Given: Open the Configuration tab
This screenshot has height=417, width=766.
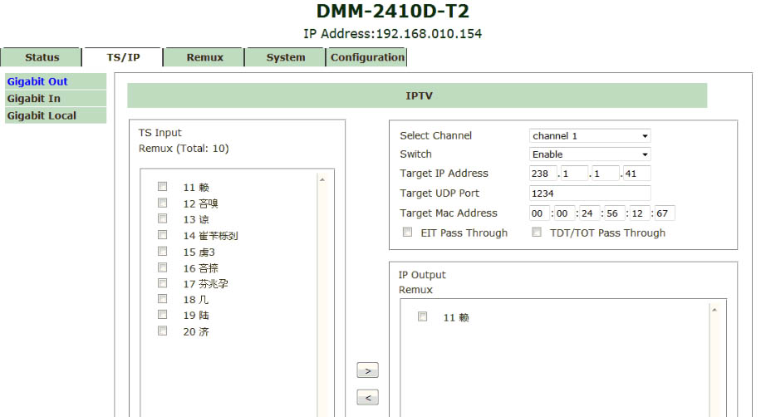Looking at the screenshot, I should click(x=367, y=57).
